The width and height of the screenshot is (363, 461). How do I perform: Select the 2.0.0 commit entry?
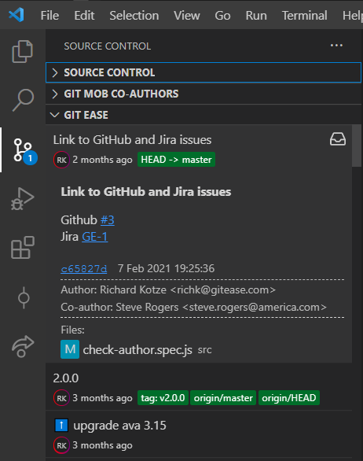point(199,387)
